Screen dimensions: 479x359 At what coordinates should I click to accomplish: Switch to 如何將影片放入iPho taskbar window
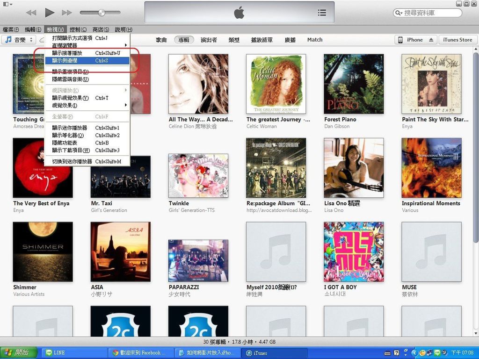[x=207, y=353]
